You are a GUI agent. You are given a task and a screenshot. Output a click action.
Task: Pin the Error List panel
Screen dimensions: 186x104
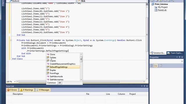coord(144,86)
